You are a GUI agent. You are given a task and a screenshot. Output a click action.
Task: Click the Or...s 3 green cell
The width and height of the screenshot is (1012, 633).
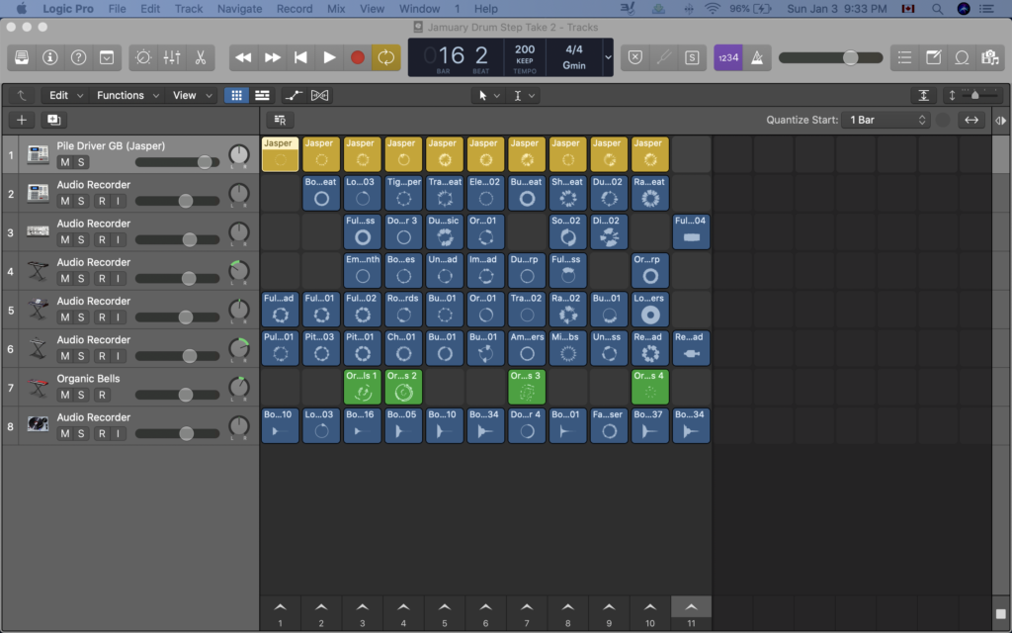click(x=527, y=387)
